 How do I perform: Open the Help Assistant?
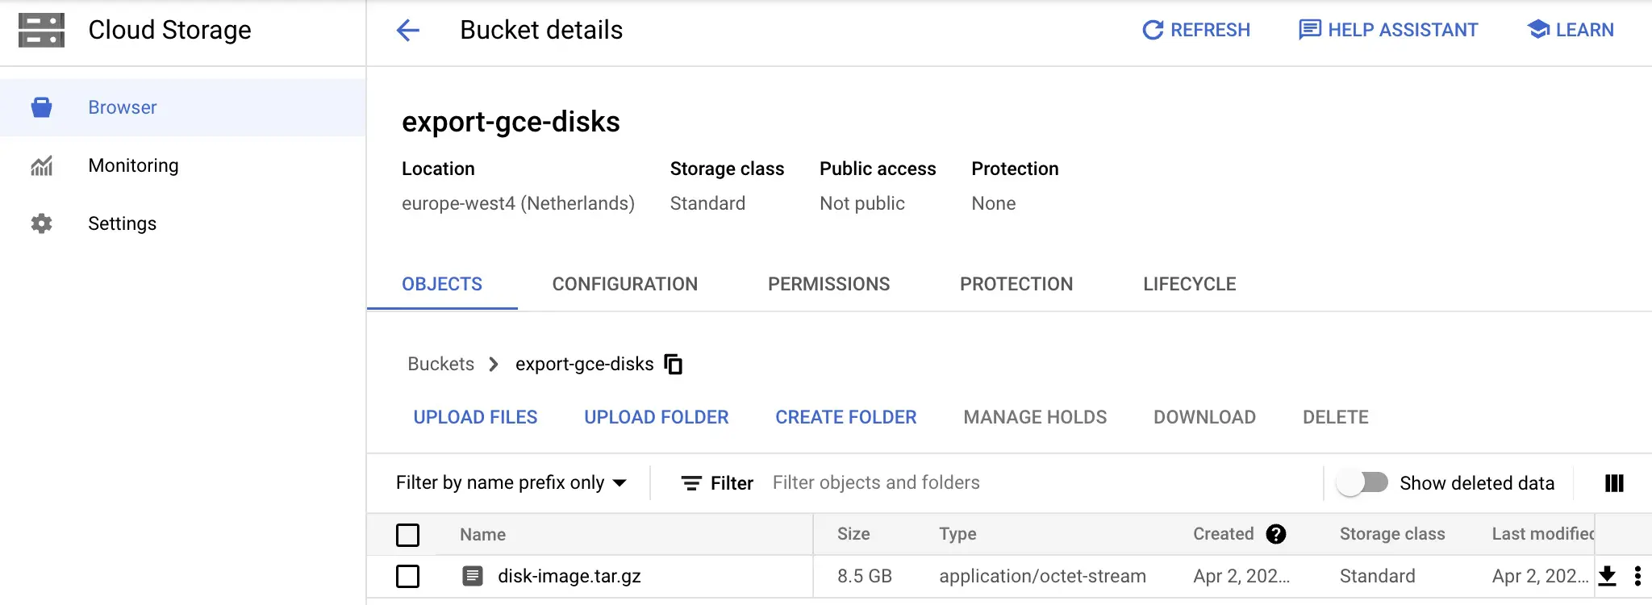click(x=1388, y=30)
